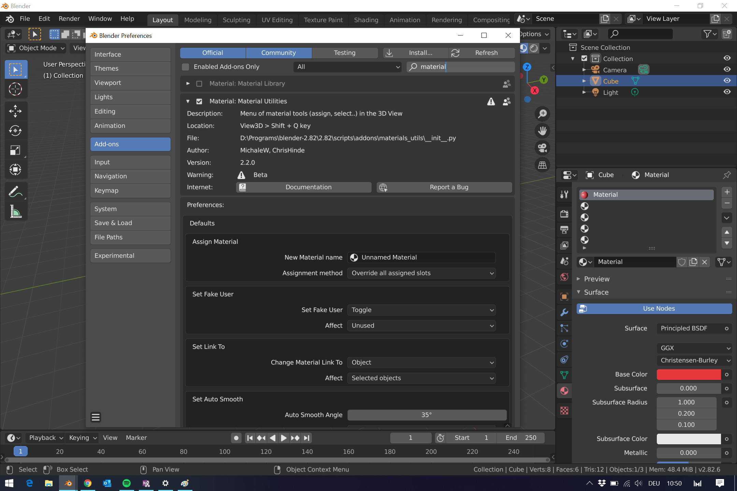Open the Output properties printer icon
Viewport: 737px width, 491px height.
point(564,230)
